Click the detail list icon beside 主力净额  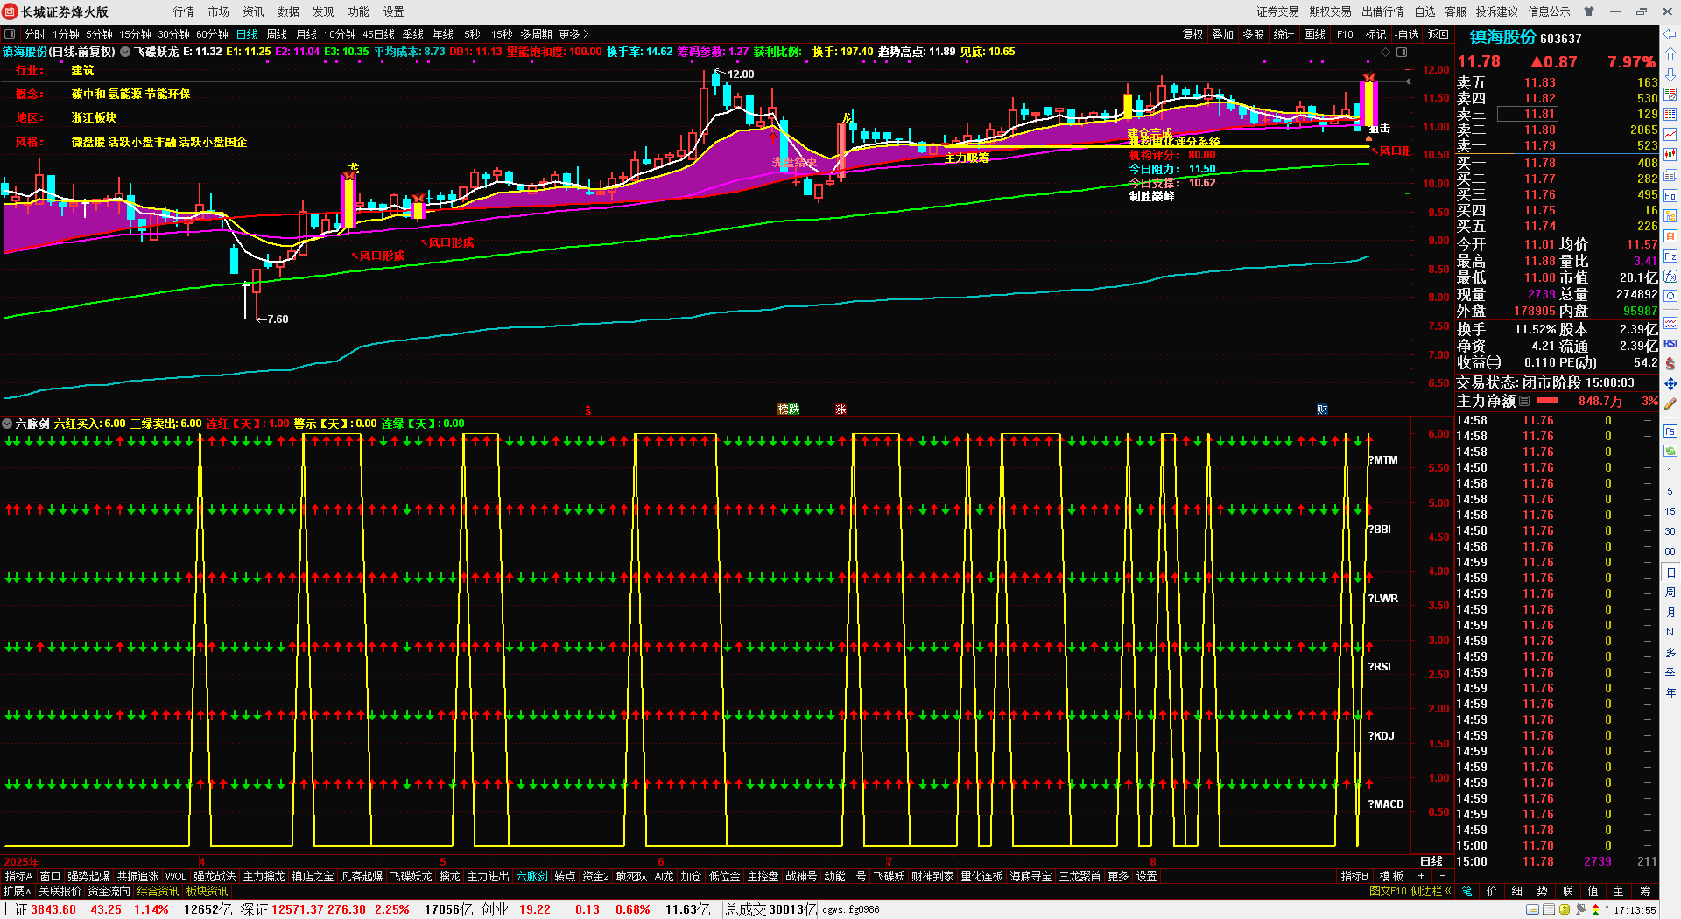tap(1524, 401)
